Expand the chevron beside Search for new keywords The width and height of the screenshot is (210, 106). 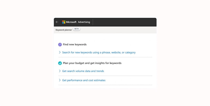[60, 52]
